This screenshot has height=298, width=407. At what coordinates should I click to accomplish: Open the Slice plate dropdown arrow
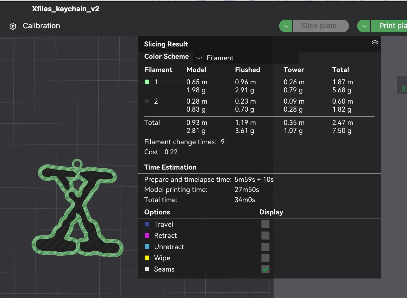coord(286,26)
